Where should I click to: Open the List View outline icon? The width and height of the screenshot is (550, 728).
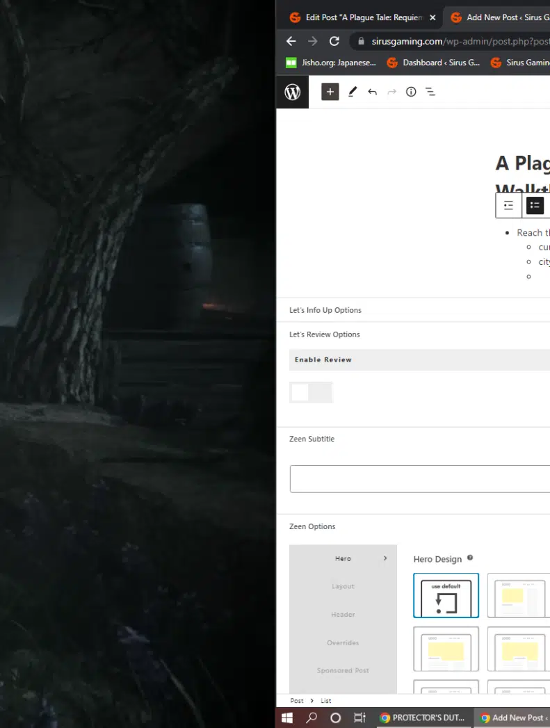click(430, 92)
